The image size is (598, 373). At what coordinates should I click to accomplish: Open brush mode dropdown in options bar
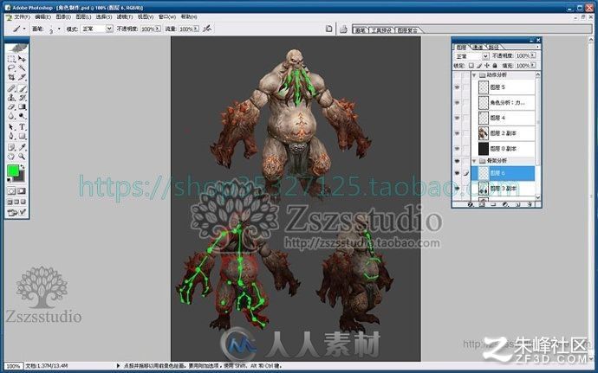pos(109,29)
